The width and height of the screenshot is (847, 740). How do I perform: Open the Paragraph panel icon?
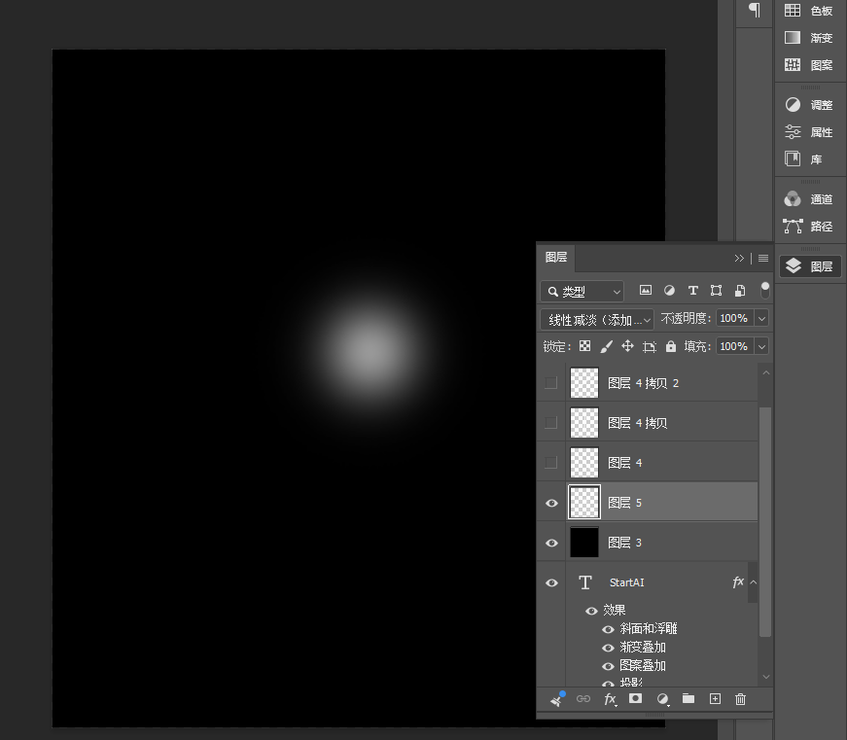tap(754, 10)
